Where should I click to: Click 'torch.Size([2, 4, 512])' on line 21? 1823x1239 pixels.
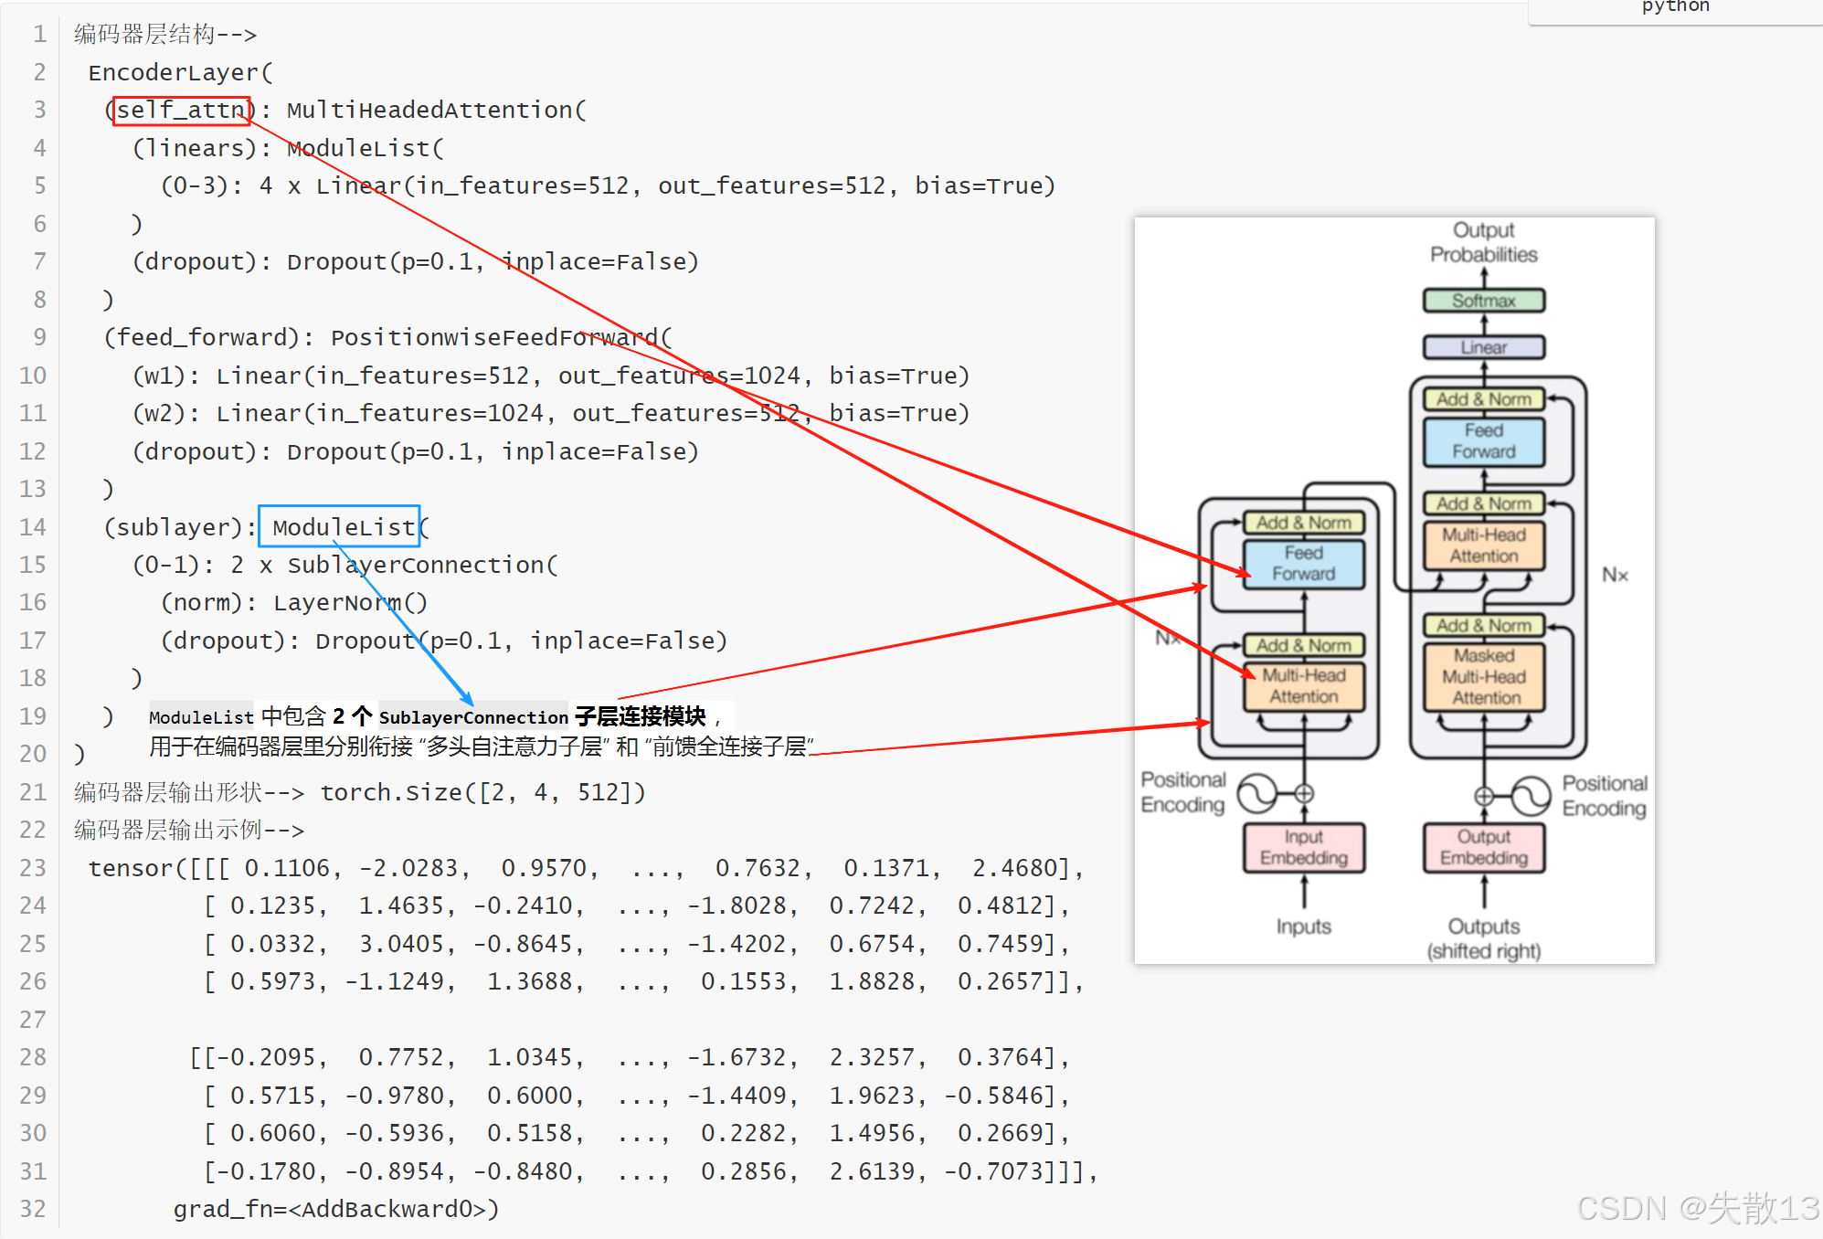pos(483,792)
